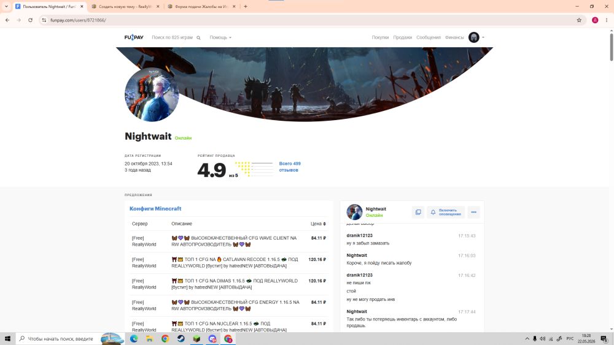This screenshot has height=345, width=614.
Task: Go to Сообщения section
Action: (x=429, y=37)
